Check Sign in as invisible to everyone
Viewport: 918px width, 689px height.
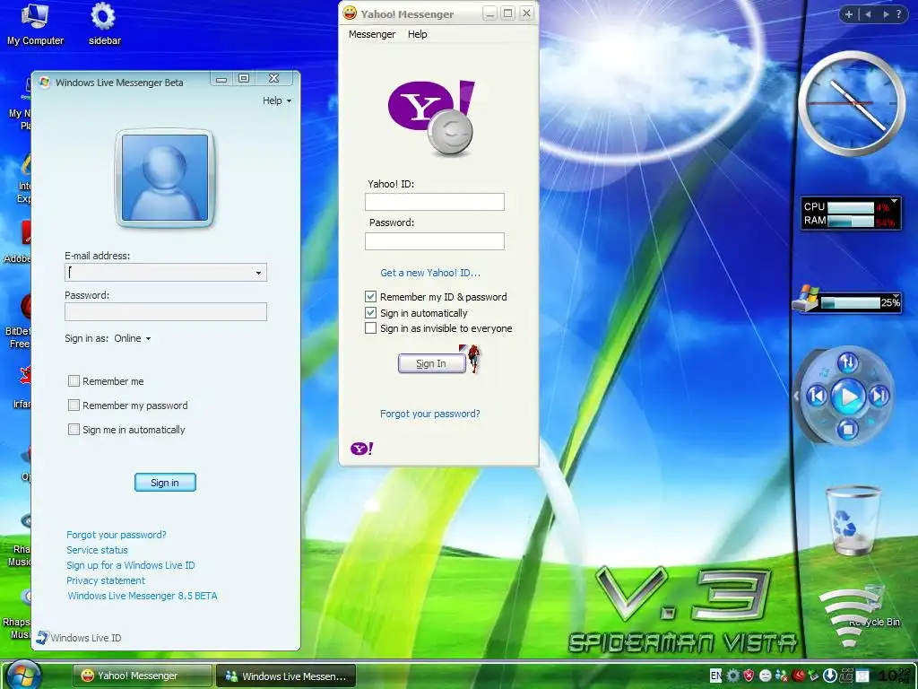[370, 328]
